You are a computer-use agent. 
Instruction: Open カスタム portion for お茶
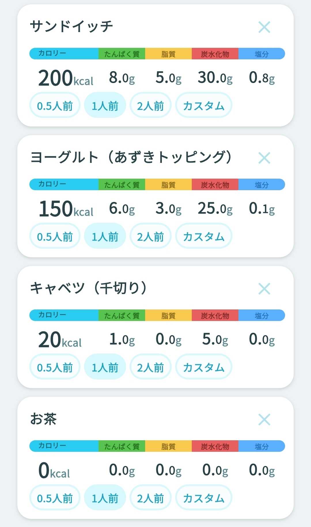204,498
